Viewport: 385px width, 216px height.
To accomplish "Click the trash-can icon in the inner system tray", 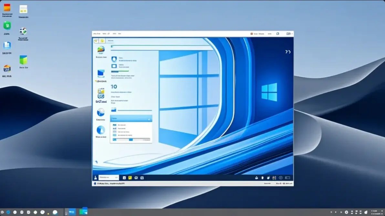I will pos(263,178).
